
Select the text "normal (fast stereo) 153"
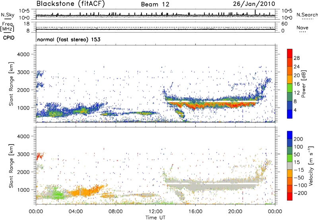click(x=69, y=40)
